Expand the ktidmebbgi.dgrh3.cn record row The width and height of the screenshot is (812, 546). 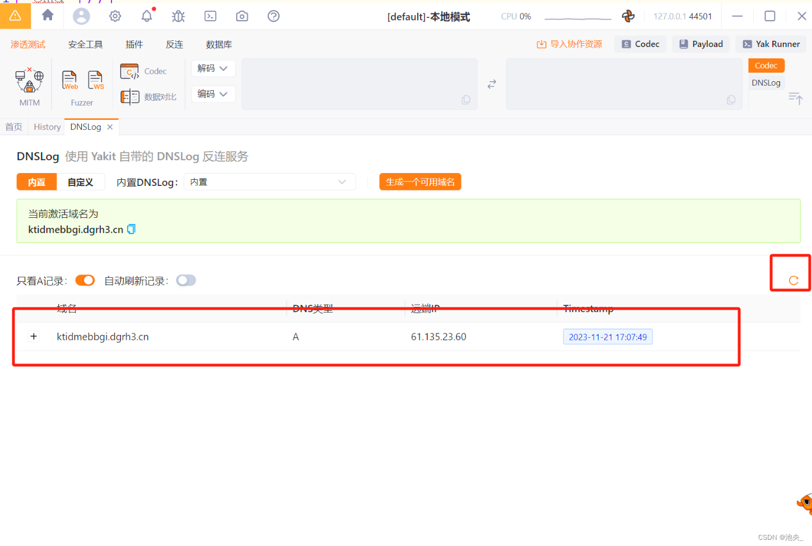(x=34, y=337)
